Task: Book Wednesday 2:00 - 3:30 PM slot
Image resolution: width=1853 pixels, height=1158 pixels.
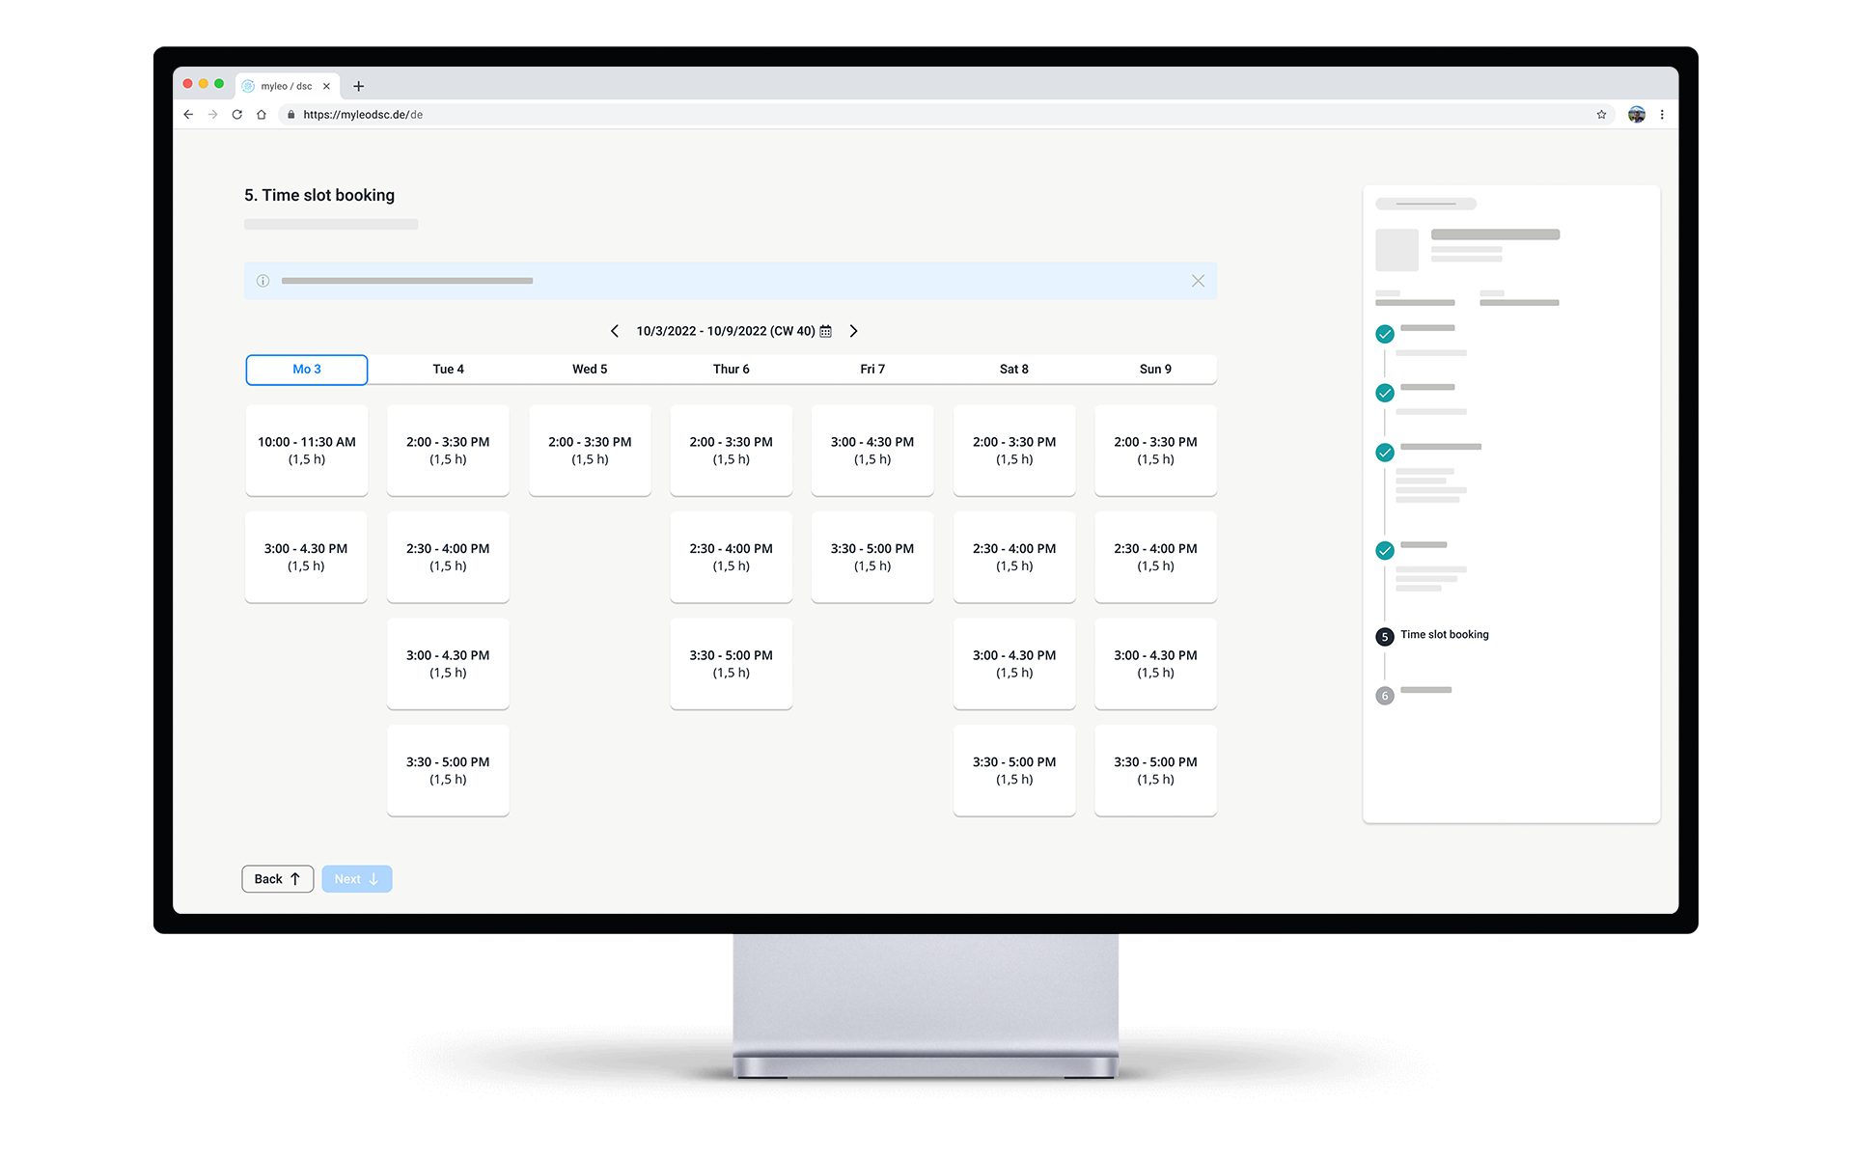Action: coord(590,451)
